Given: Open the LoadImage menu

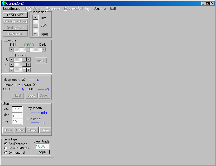Looking at the screenshot, I should [x=12, y=8].
